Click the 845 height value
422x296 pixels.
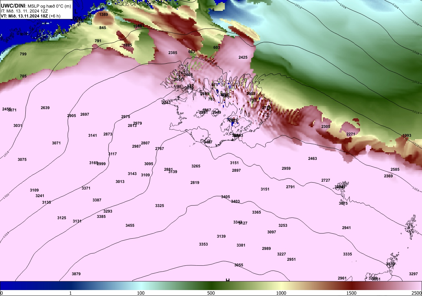tap(103, 28)
